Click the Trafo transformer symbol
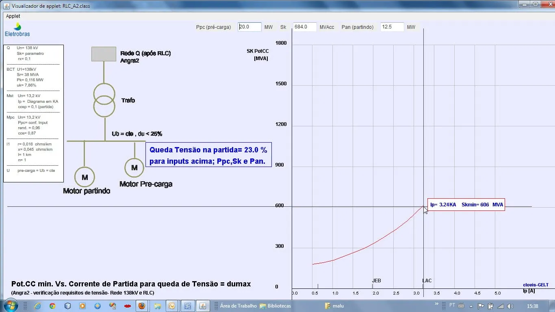The image size is (555, 312). 104,100
